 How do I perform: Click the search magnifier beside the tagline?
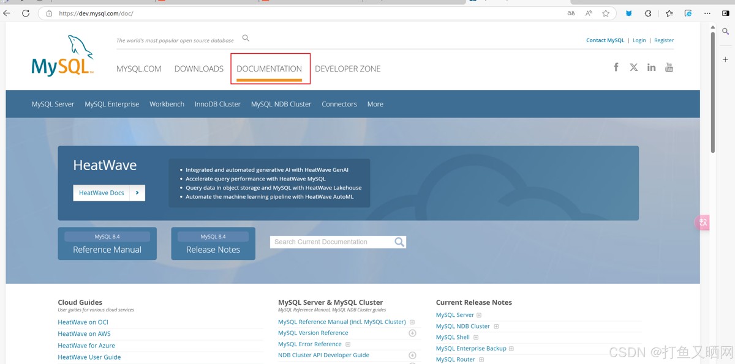[246, 38]
